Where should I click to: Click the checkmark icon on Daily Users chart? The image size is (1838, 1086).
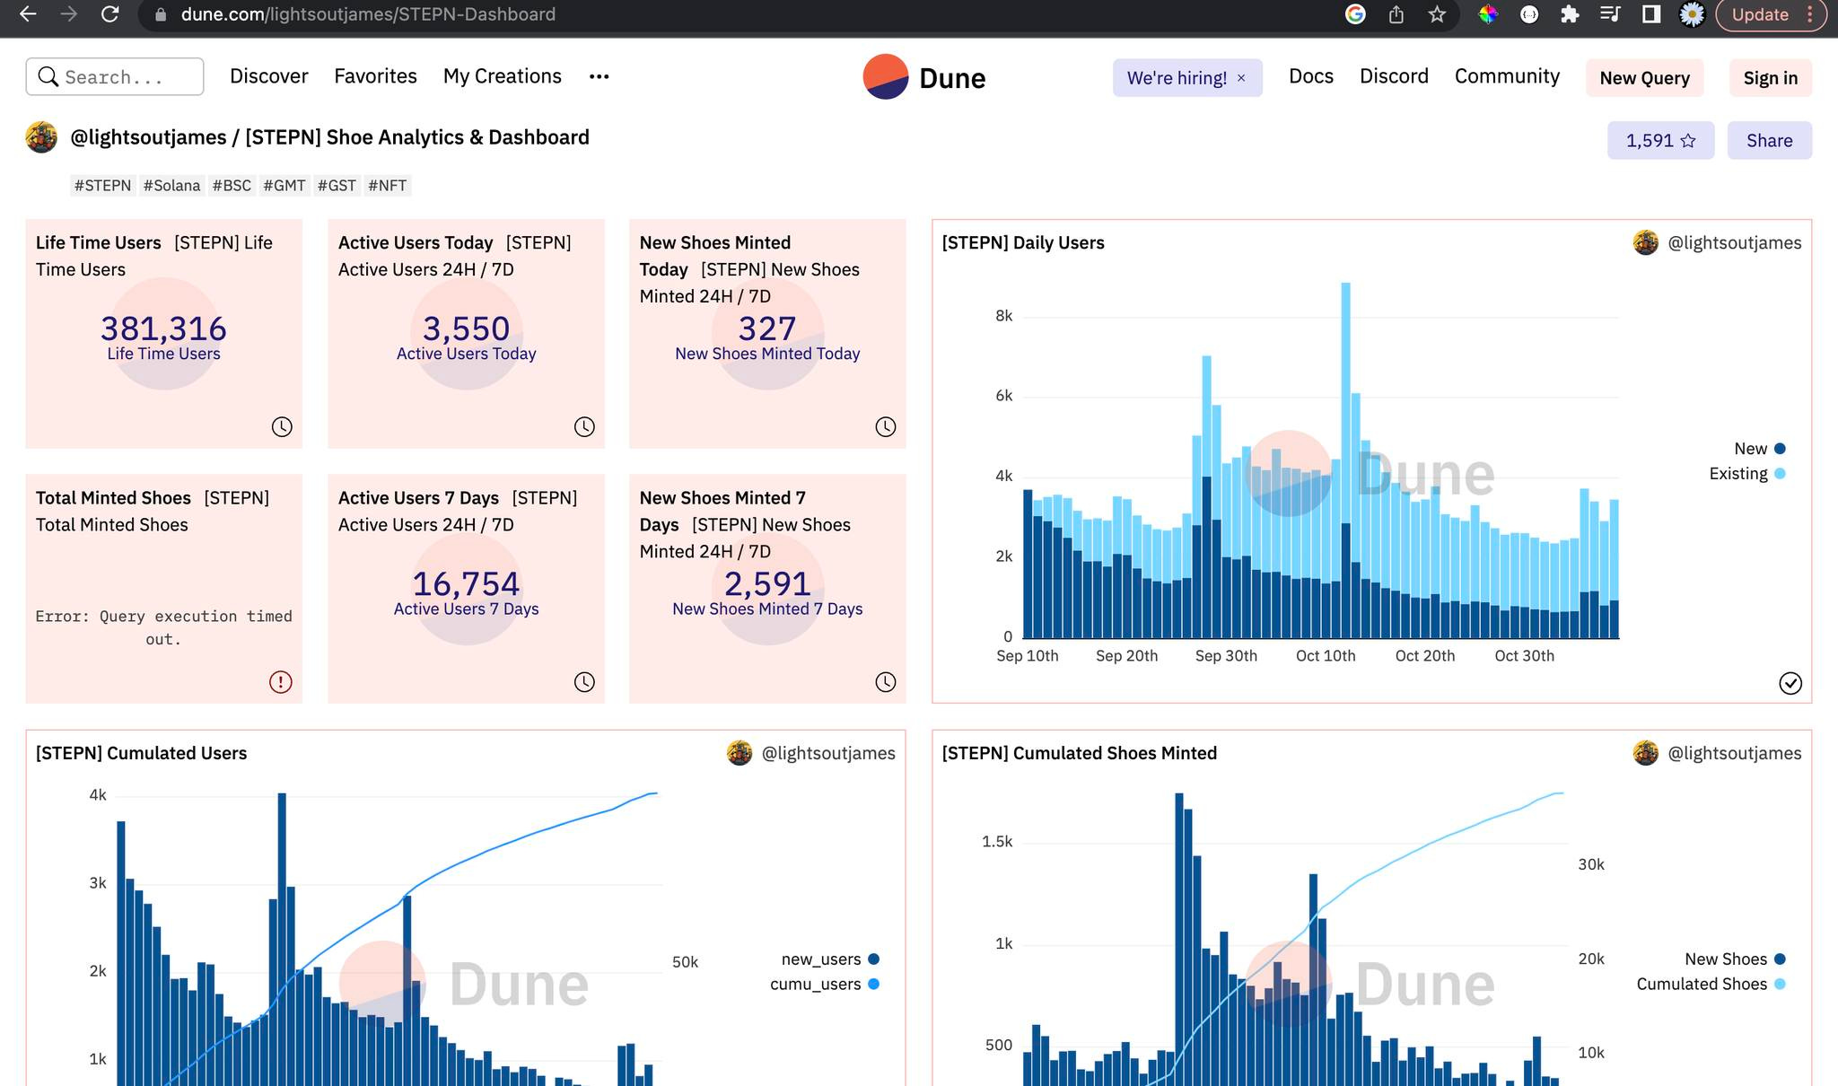(x=1790, y=683)
